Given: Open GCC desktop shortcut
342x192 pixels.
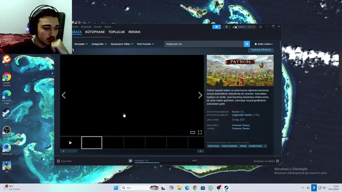Looking at the screenshot, I should pos(7,61).
